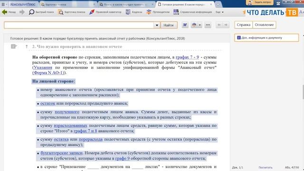Open the three-dots more actions button
Image resolution: width=304 pixels, height=171 pixels.
click(x=208, y=25)
